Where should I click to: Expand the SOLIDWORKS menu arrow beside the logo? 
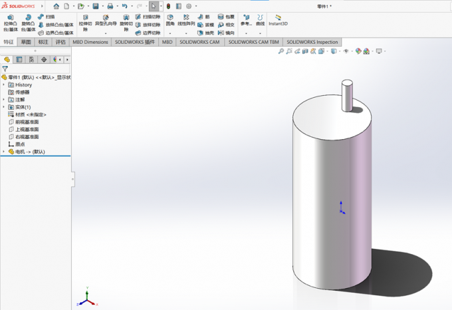pyautogui.click(x=42, y=6)
